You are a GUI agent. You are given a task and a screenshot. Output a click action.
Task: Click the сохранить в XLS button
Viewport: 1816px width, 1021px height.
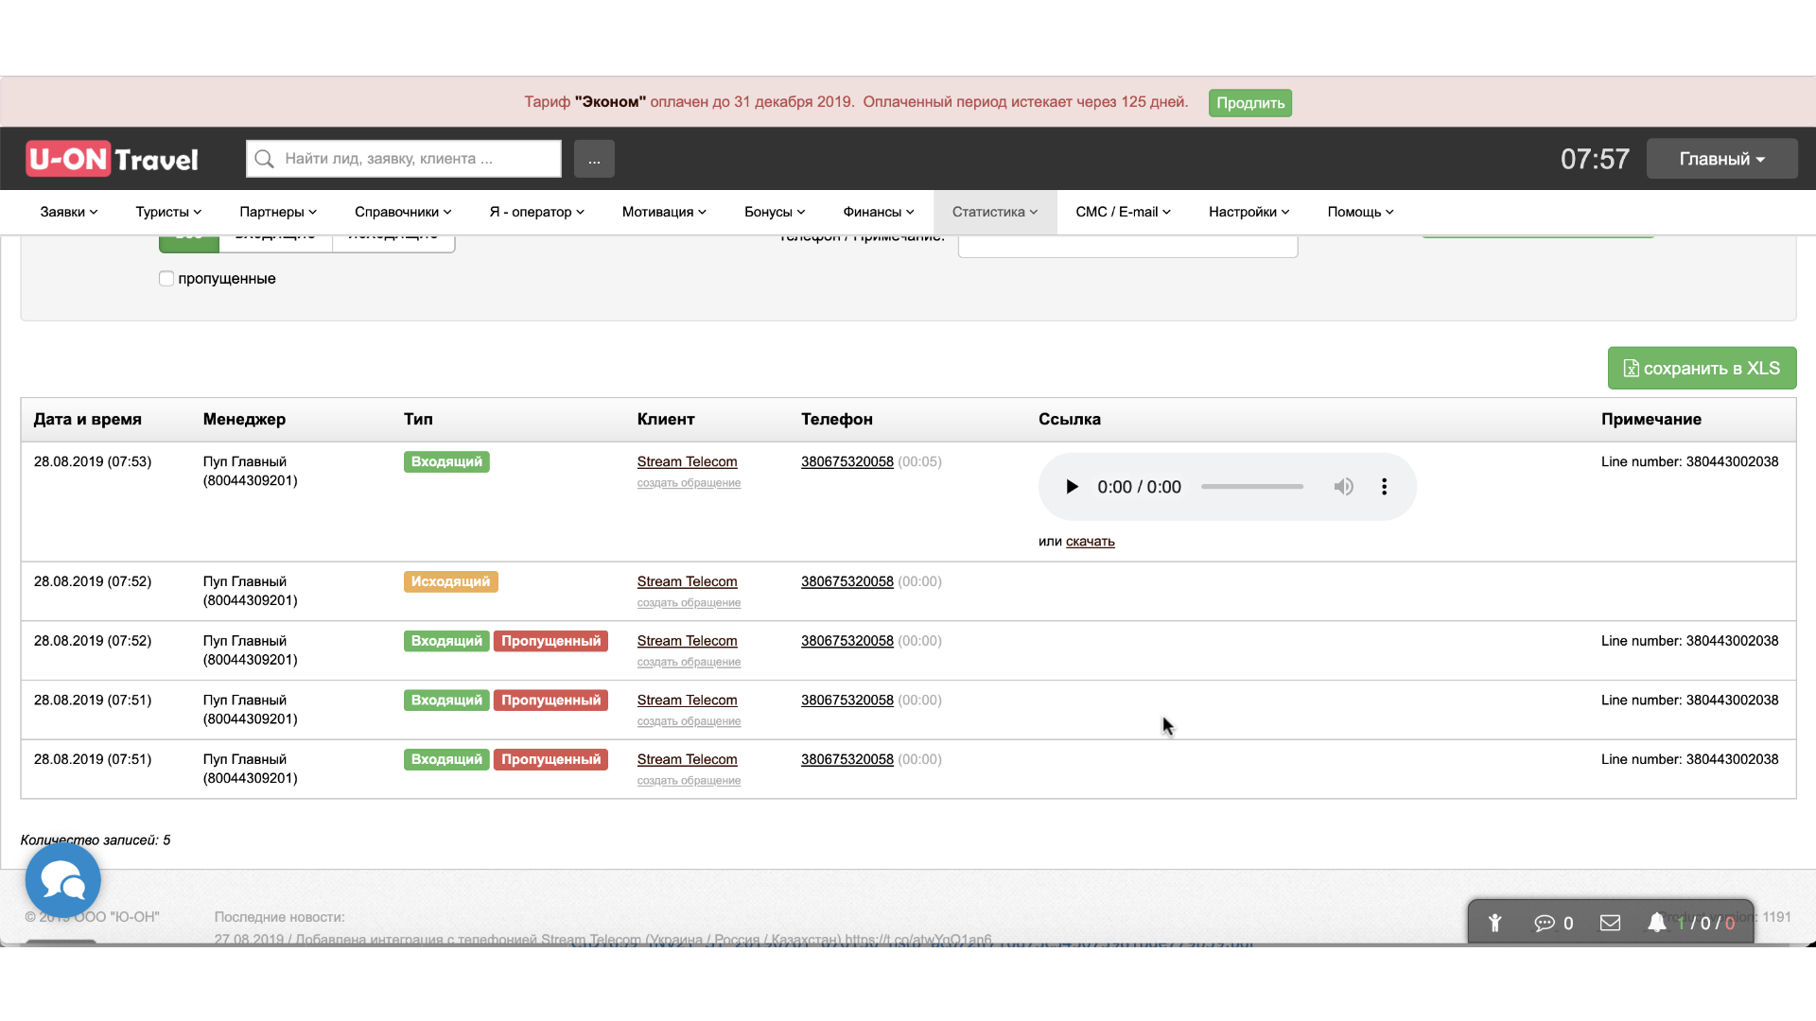[x=1702, y=368]
